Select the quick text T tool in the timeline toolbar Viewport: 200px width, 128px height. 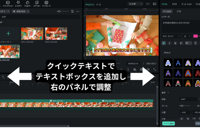point(3,77)
